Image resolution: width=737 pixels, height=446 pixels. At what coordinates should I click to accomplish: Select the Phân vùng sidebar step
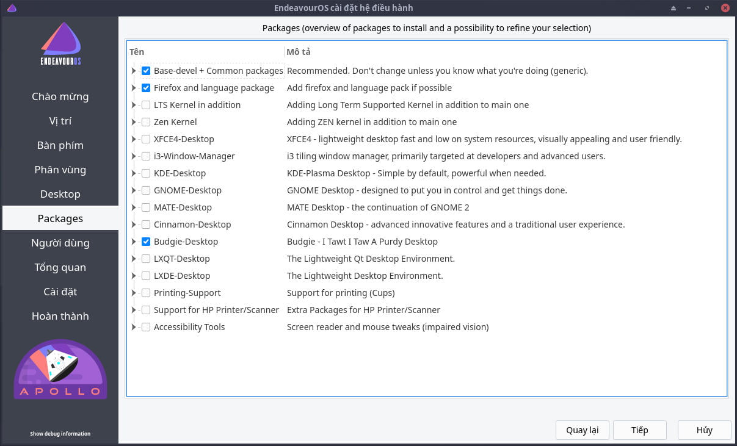(x=60, y=170)
